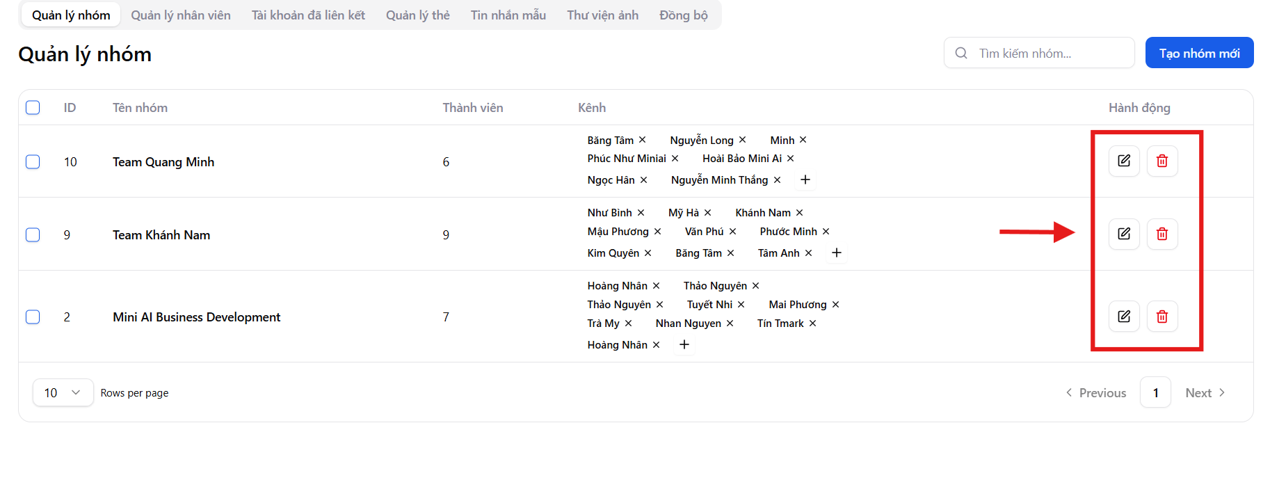Edit Mini AI Business Development group
The height and width of the screenshot is (487, 1270).
pos(1123,317)
